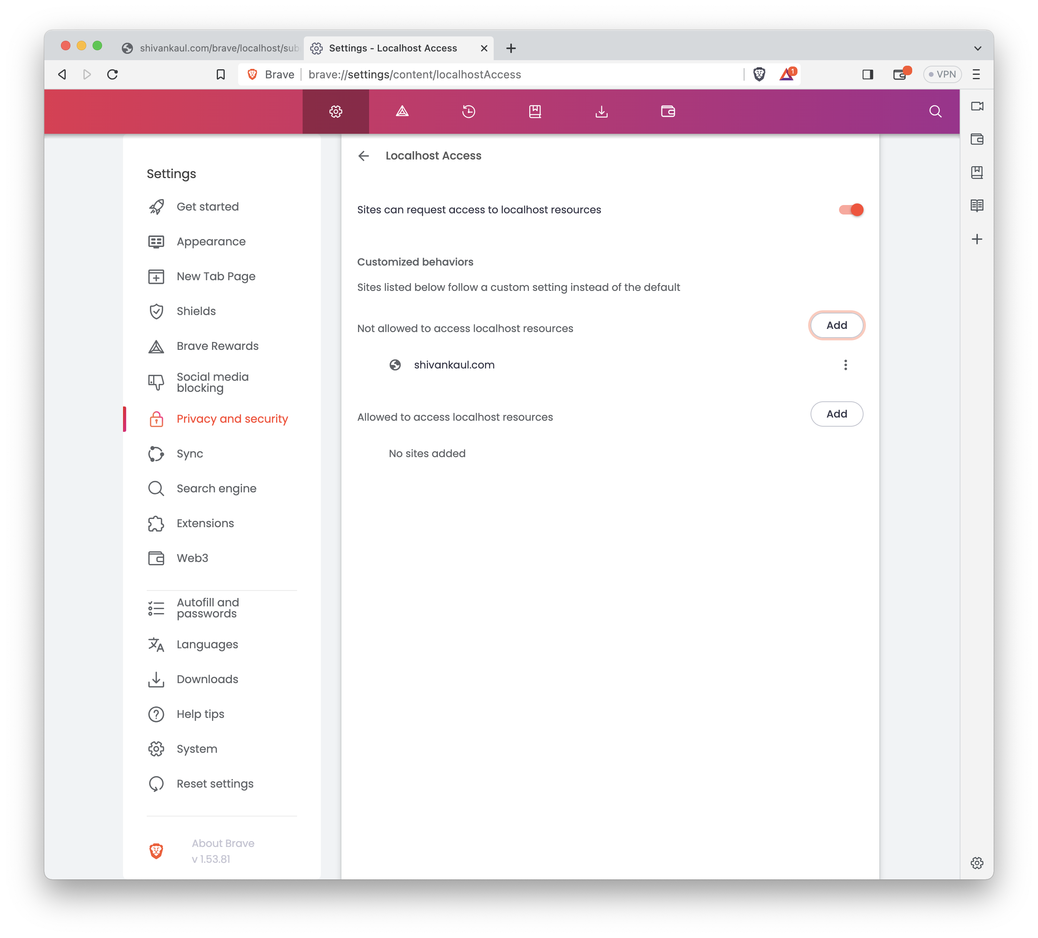Image resolution: width=1038 pixels, height=938 pixels.
Task: Open the Brave hamburger main menu
Action: click(x=976, y=74)
